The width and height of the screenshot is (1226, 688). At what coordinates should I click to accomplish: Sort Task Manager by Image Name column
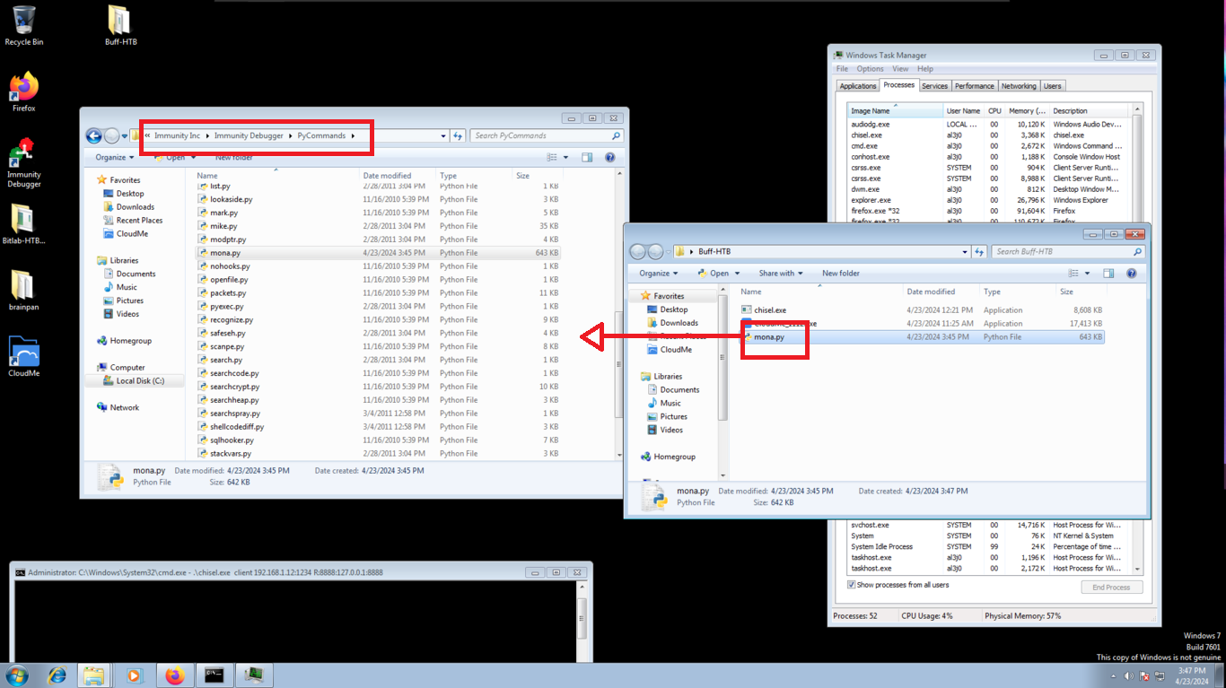click(x=895, y=111)
